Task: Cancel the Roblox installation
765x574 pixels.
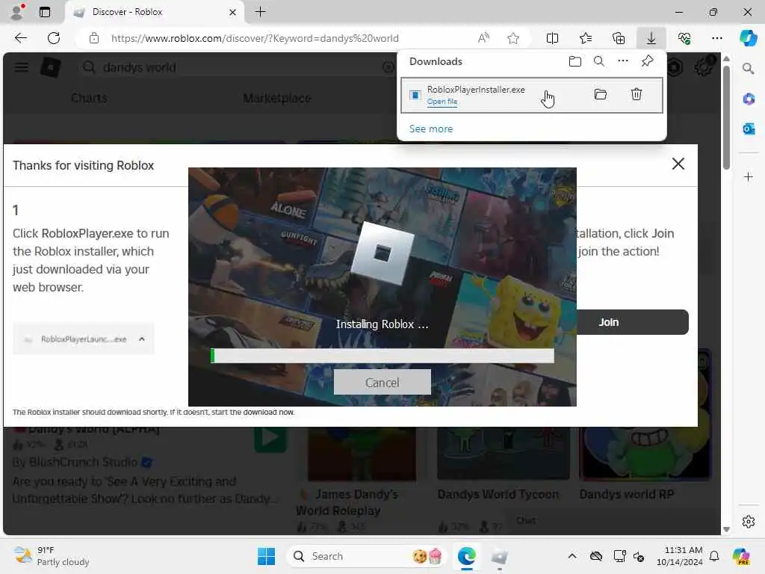Action: [382, 382]
